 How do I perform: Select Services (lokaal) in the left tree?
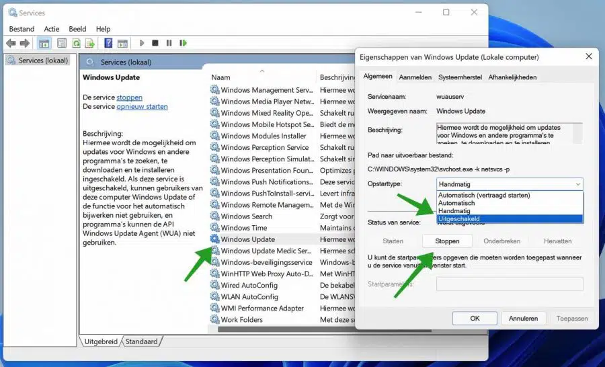click(x=38, y=60)
